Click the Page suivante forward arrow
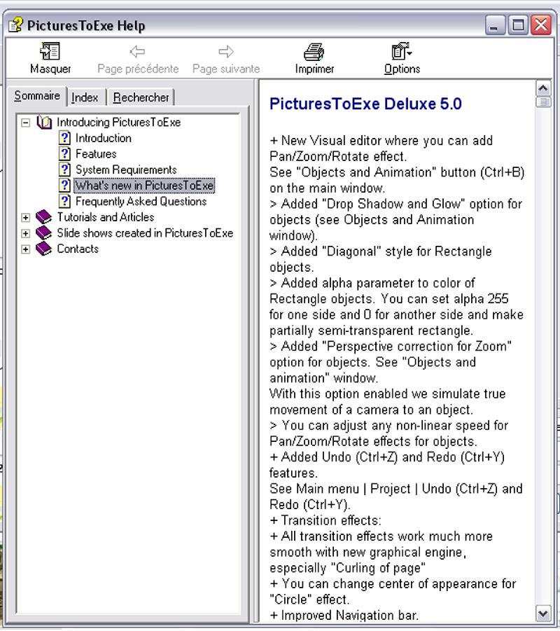The image size is (560, 631). coord(225,51)
